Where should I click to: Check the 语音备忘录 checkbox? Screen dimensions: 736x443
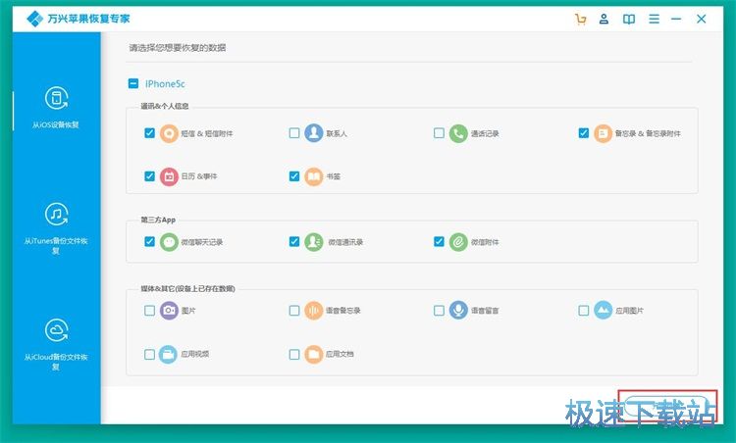(294, 311)
